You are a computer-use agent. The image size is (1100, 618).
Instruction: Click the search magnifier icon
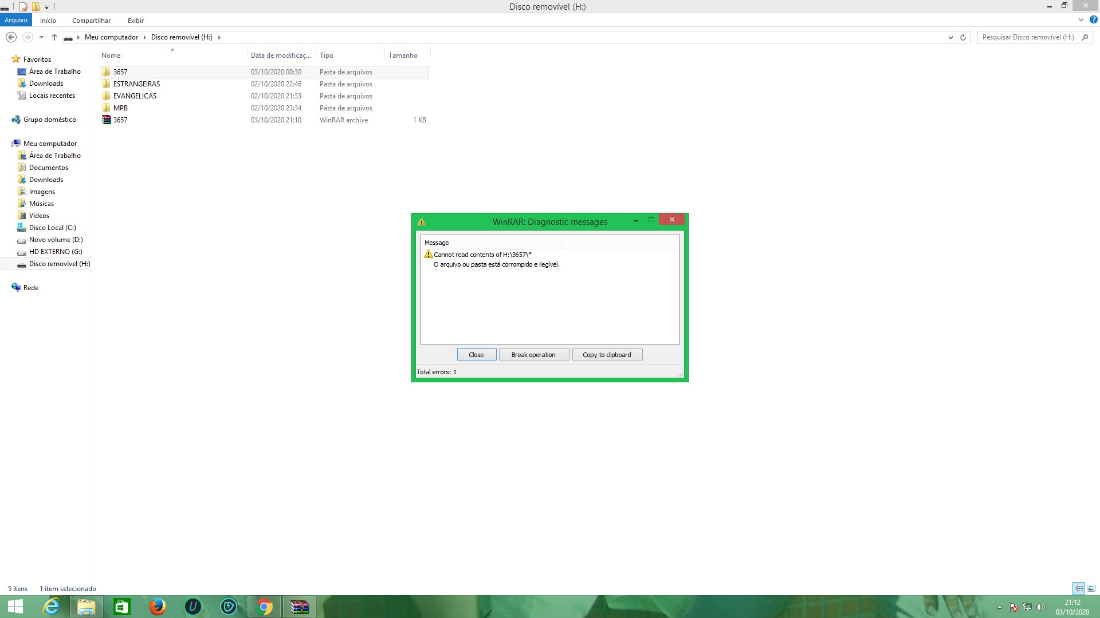pyautogui.click(x=1085, y=37)
